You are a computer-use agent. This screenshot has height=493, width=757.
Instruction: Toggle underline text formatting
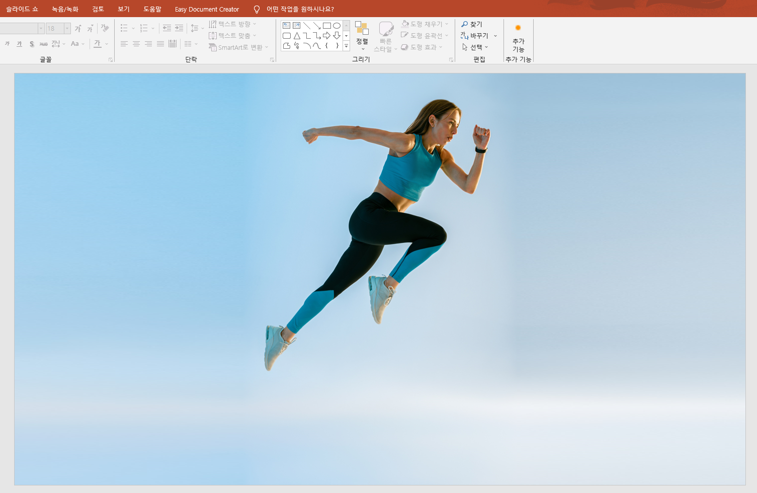click(x=19, y=44)
